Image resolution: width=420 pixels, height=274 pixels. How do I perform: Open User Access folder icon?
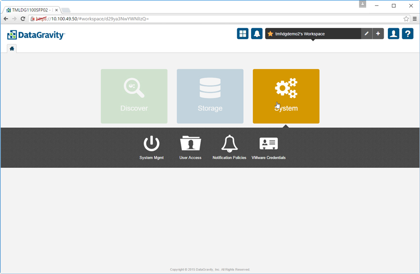[190, 143]
